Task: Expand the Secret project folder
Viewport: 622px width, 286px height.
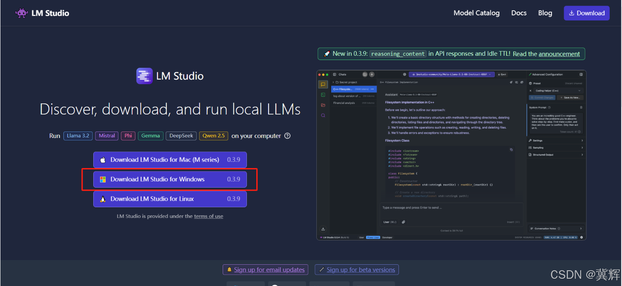Action: [345, 82]
